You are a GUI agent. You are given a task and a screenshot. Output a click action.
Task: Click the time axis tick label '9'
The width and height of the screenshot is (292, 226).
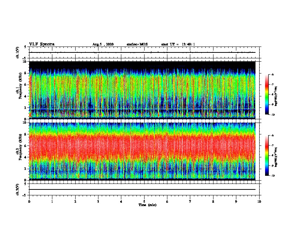point(236,202)
